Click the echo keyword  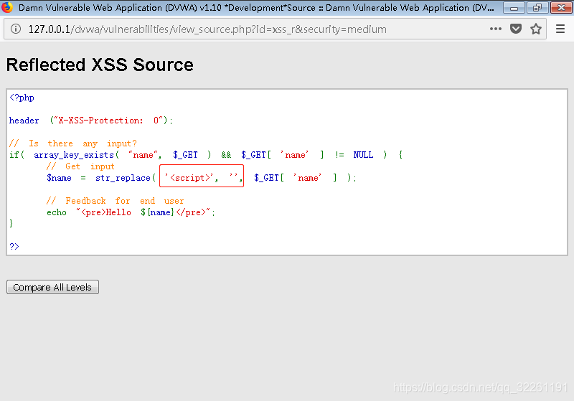57,212
